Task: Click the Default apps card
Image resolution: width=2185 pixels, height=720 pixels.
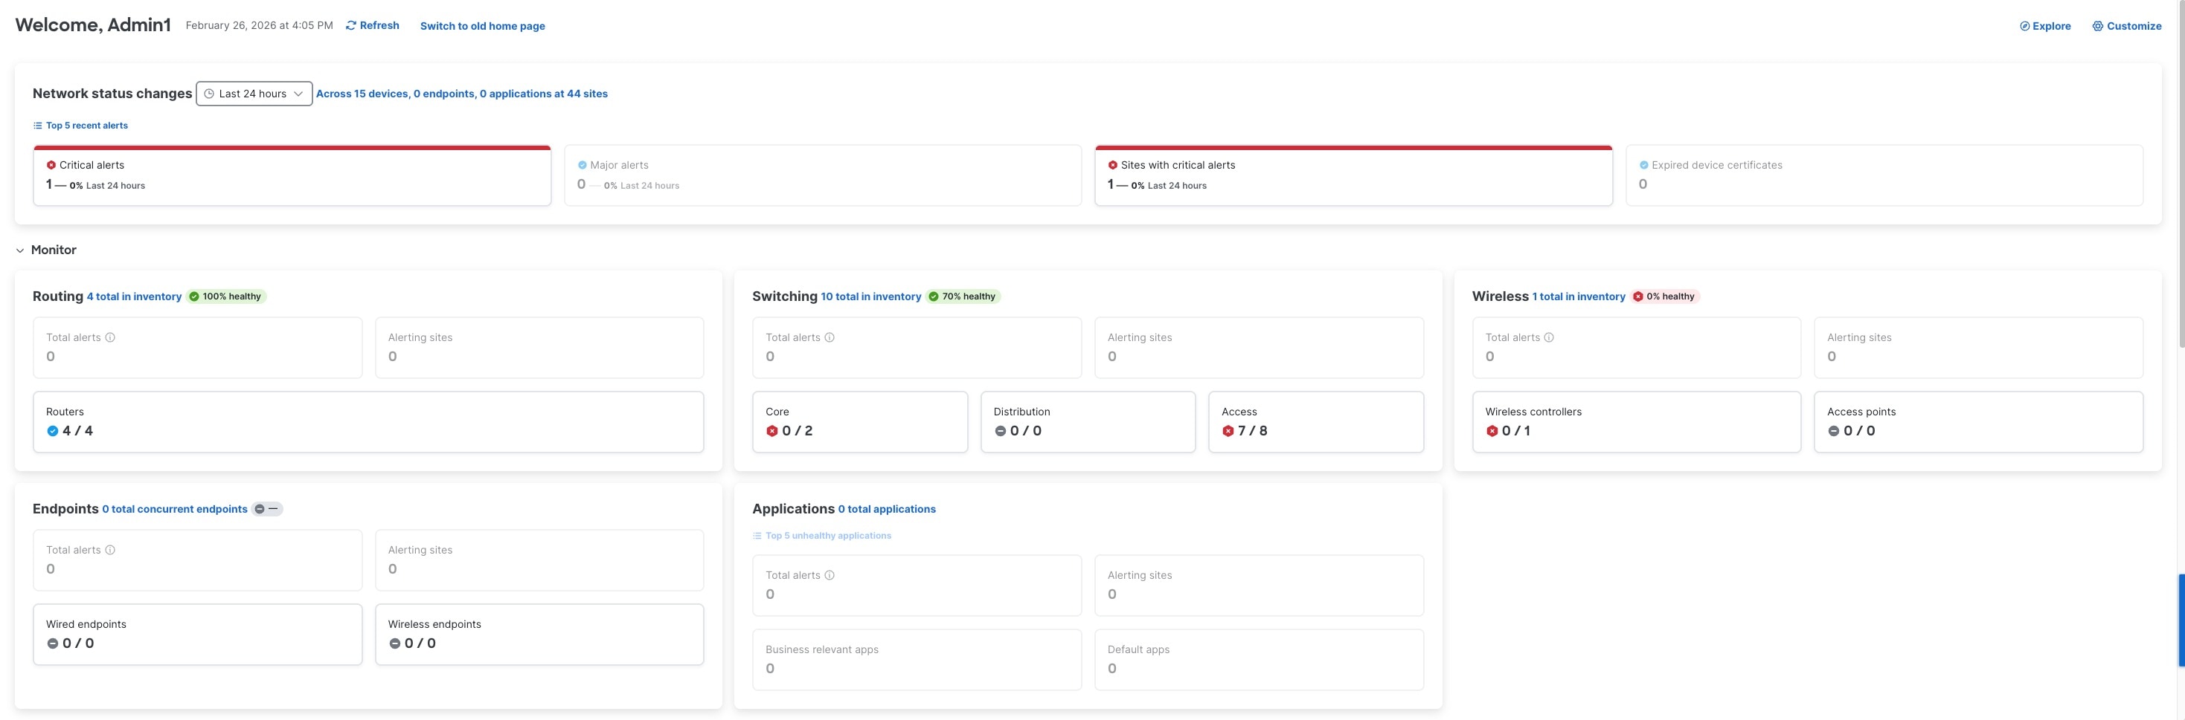Action: click(1259, 660)
